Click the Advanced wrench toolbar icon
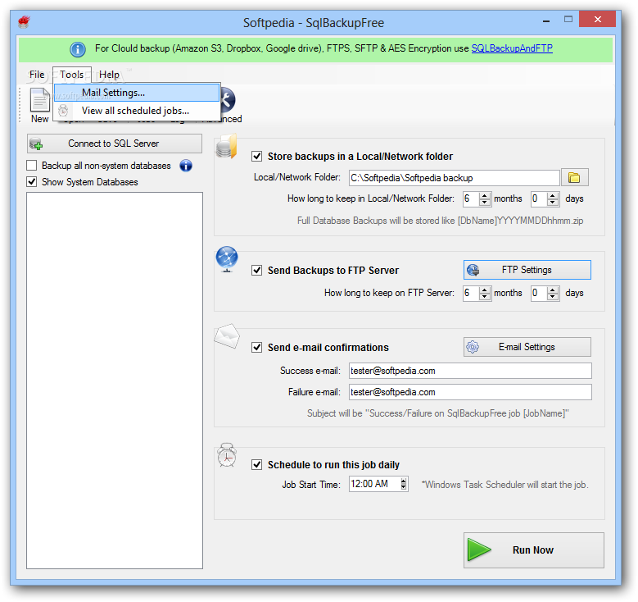Screen dimensions: 638x602 (228, 100)
